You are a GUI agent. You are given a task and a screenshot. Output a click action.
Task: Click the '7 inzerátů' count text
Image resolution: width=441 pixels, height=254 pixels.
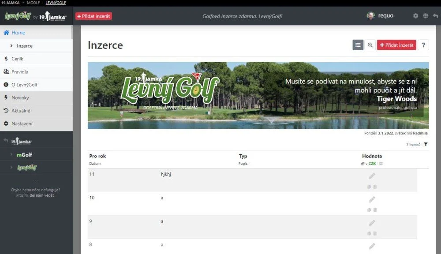(413, 145)
